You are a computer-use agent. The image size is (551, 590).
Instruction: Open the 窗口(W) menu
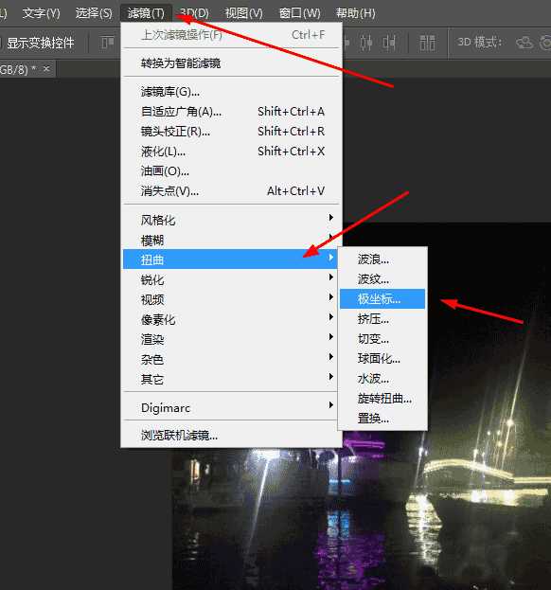pyautogui.click(x=300, y=13)
